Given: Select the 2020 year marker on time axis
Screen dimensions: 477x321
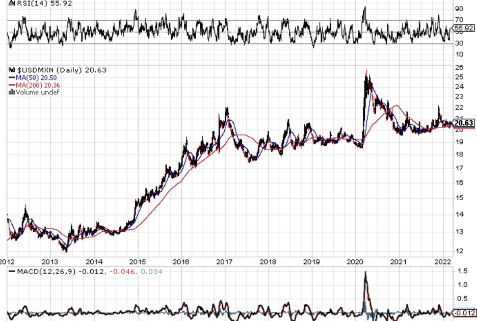Looking at the screenshot, I should click(x=355, y=262).
